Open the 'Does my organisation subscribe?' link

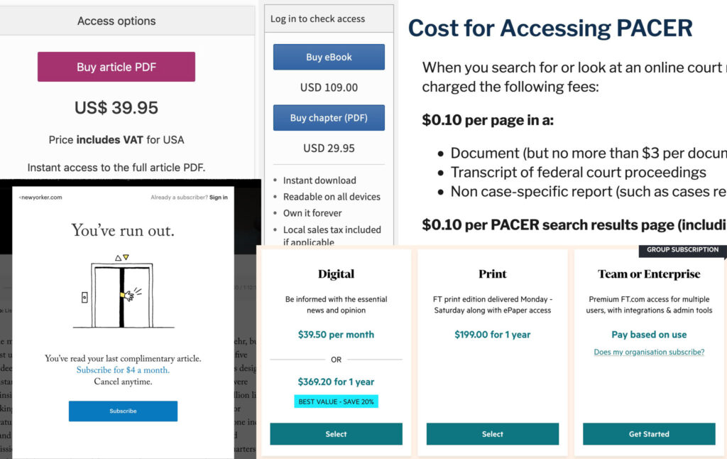pos(649,352)
